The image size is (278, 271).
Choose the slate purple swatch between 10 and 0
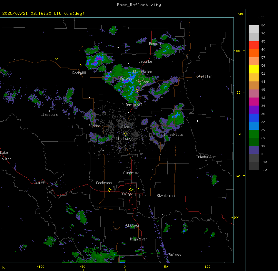coord(253,150)
